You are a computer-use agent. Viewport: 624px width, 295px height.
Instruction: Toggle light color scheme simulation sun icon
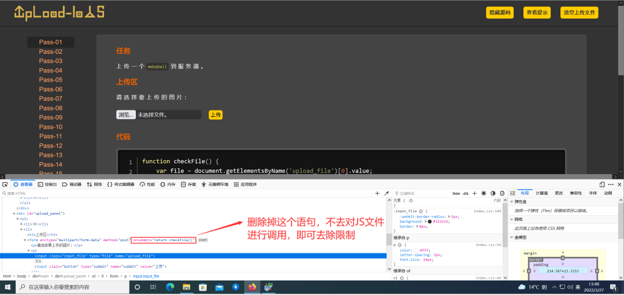(x=484, y=193)
